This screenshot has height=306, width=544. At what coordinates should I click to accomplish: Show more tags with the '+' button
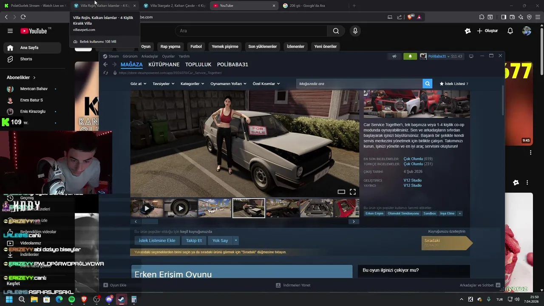tap(459, 213)
